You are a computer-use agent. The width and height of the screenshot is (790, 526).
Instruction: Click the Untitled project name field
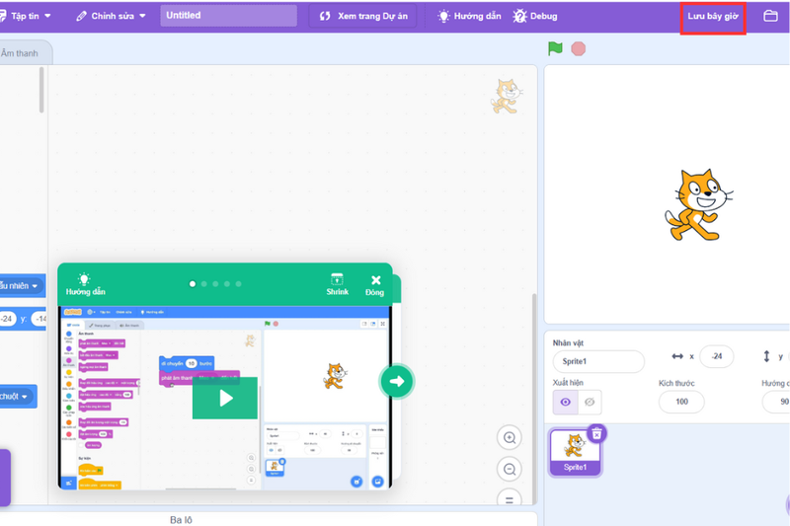228,16
